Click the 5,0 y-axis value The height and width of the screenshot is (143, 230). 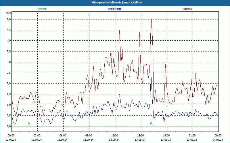click(9, 19)
